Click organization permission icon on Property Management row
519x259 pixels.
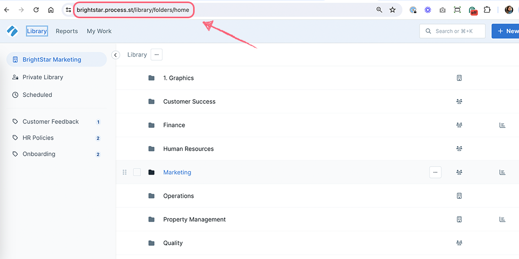[459, 220]
